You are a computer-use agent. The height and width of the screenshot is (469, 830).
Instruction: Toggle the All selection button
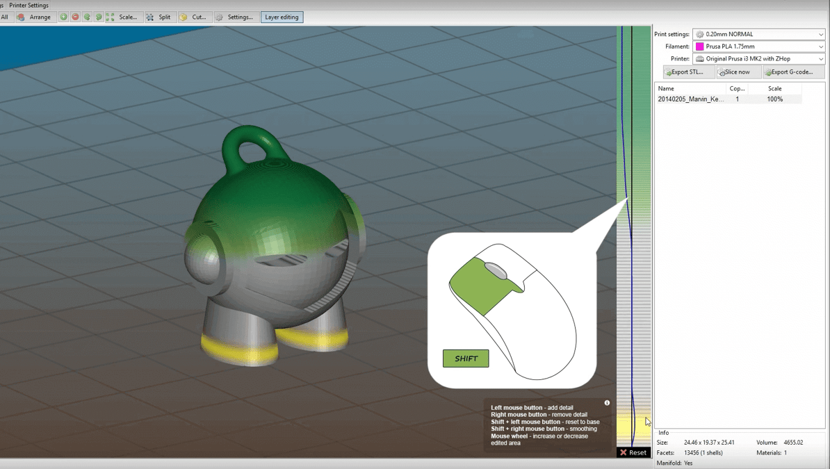(x=6, y=17)
